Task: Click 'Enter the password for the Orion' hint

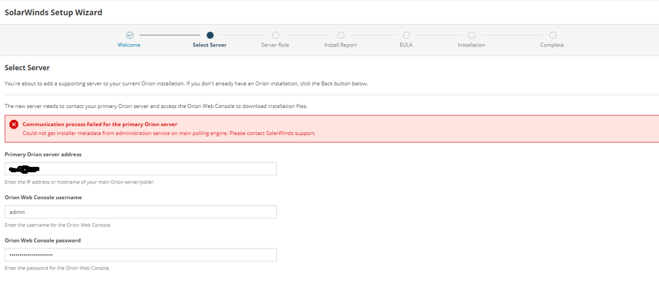Action: tap(58, 268)
